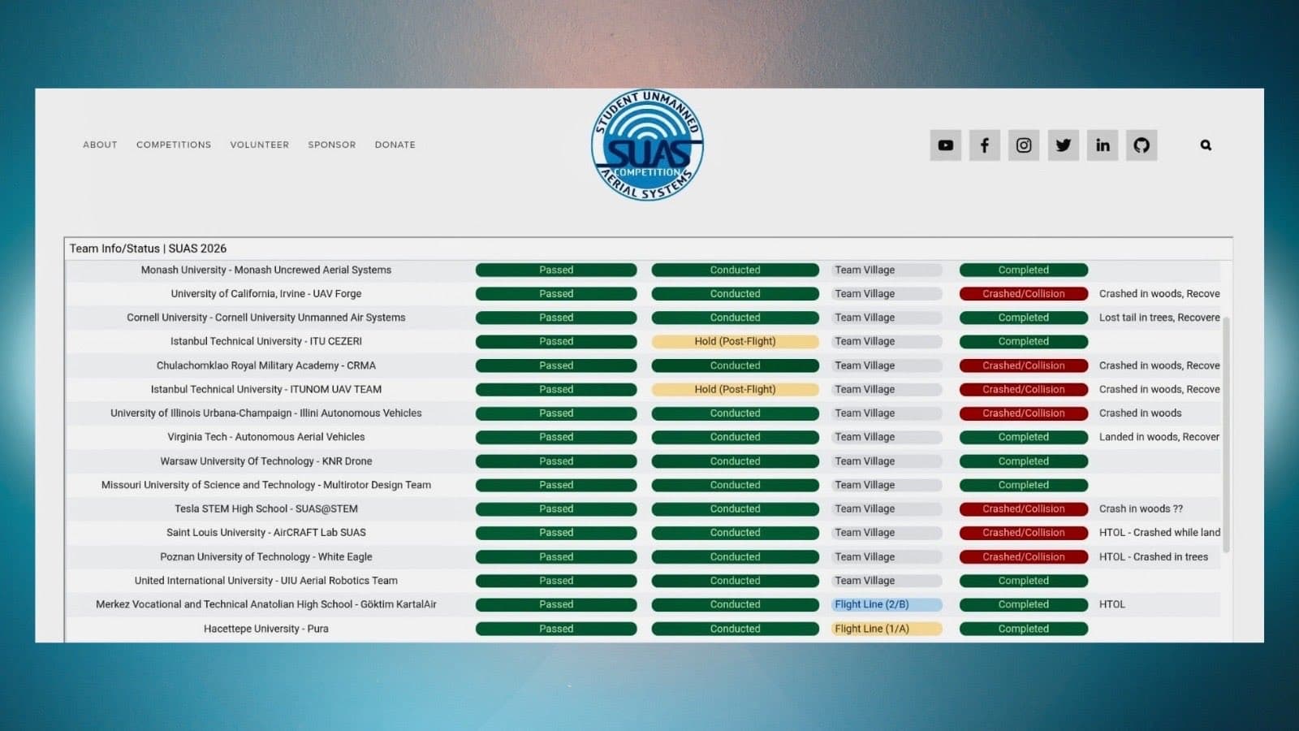Go to the Sponsor page
This screenshot has height=731, width=1299.
(331, 145)
